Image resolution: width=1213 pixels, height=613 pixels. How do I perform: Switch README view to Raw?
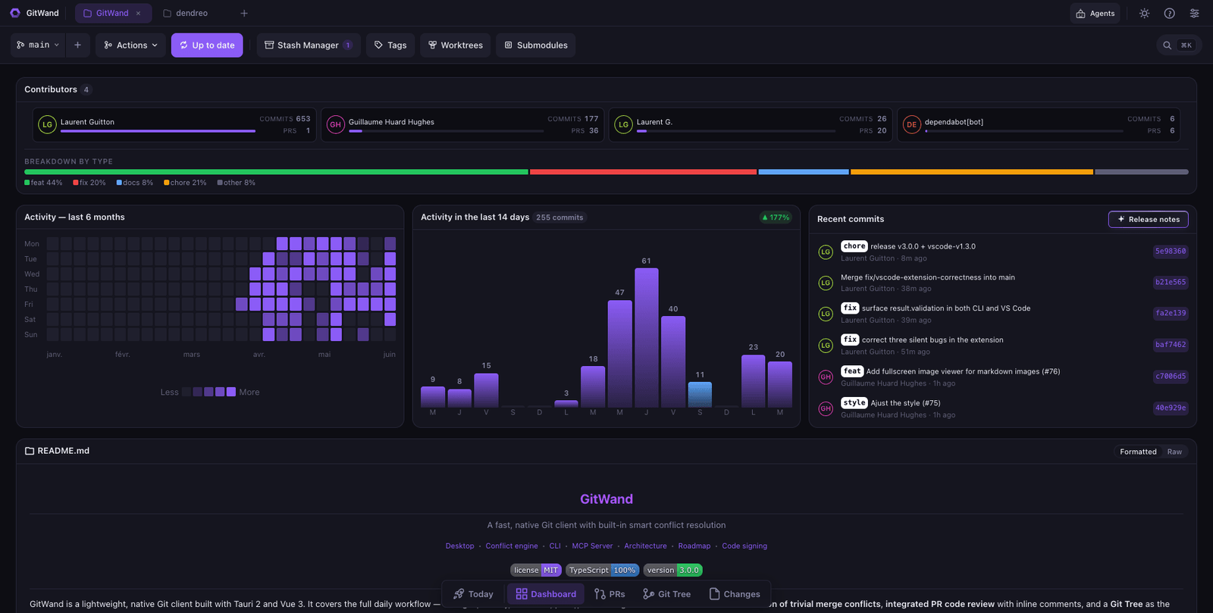tap(1174, 452)
